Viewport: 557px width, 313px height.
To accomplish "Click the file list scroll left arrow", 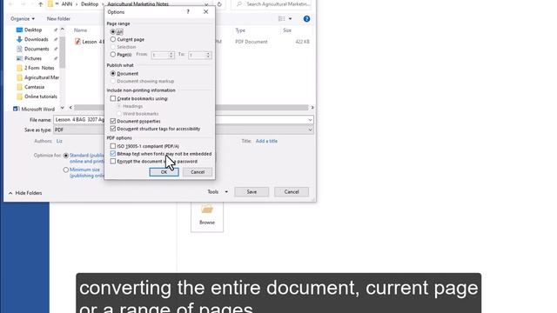I will click(x=70, y=108).
